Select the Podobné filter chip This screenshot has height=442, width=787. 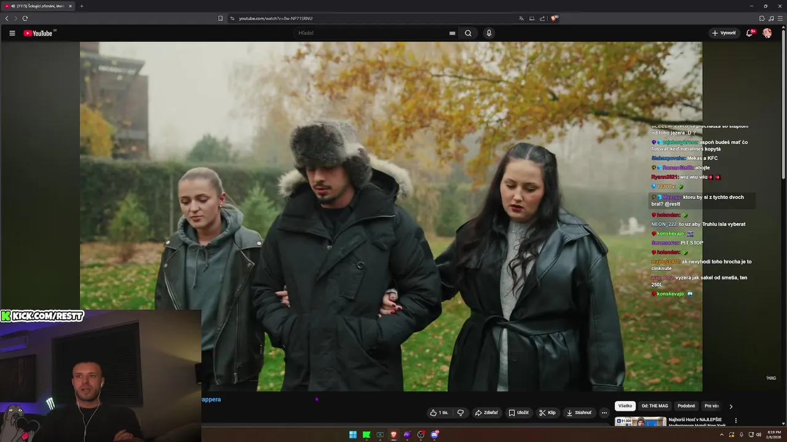tap(686, 406)
